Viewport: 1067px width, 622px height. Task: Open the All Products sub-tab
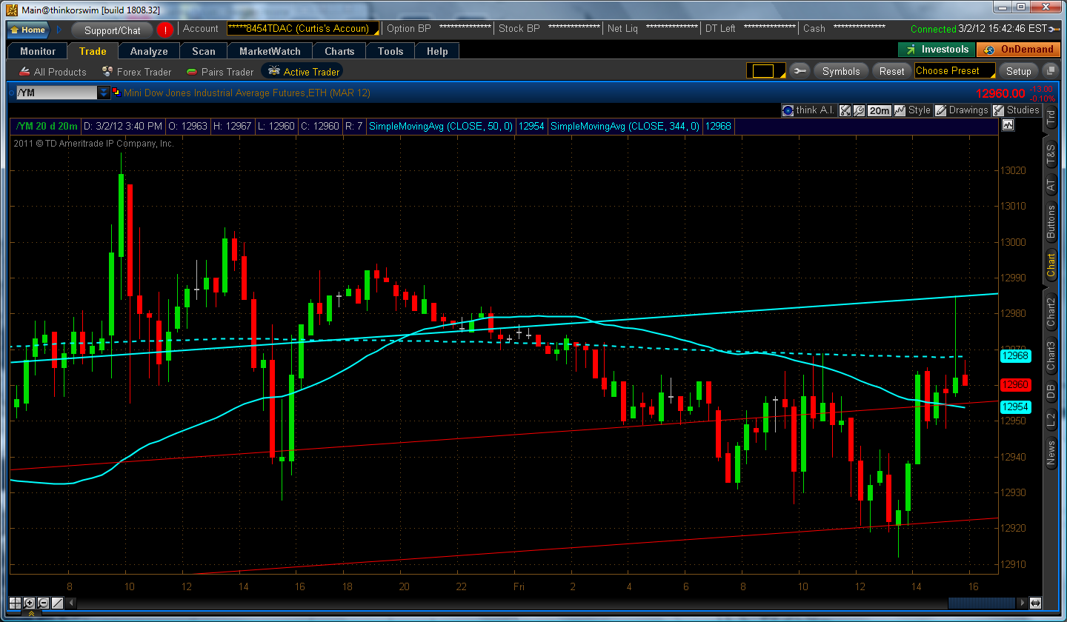click(52, 72)
